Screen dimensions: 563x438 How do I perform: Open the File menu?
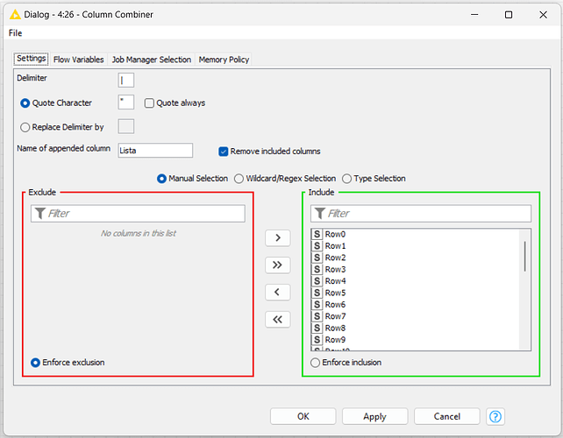coord(15,33)
